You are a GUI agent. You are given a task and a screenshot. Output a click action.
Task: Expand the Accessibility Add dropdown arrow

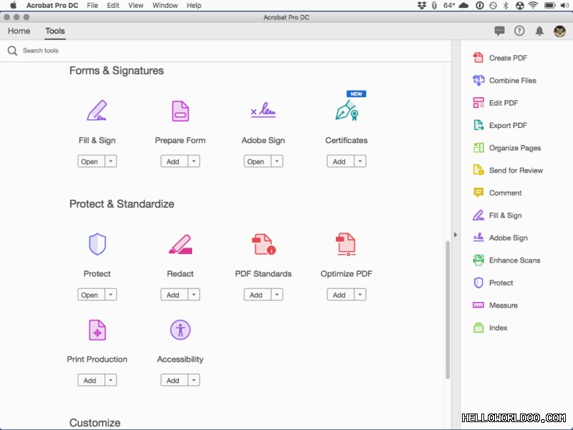point(194,380)
